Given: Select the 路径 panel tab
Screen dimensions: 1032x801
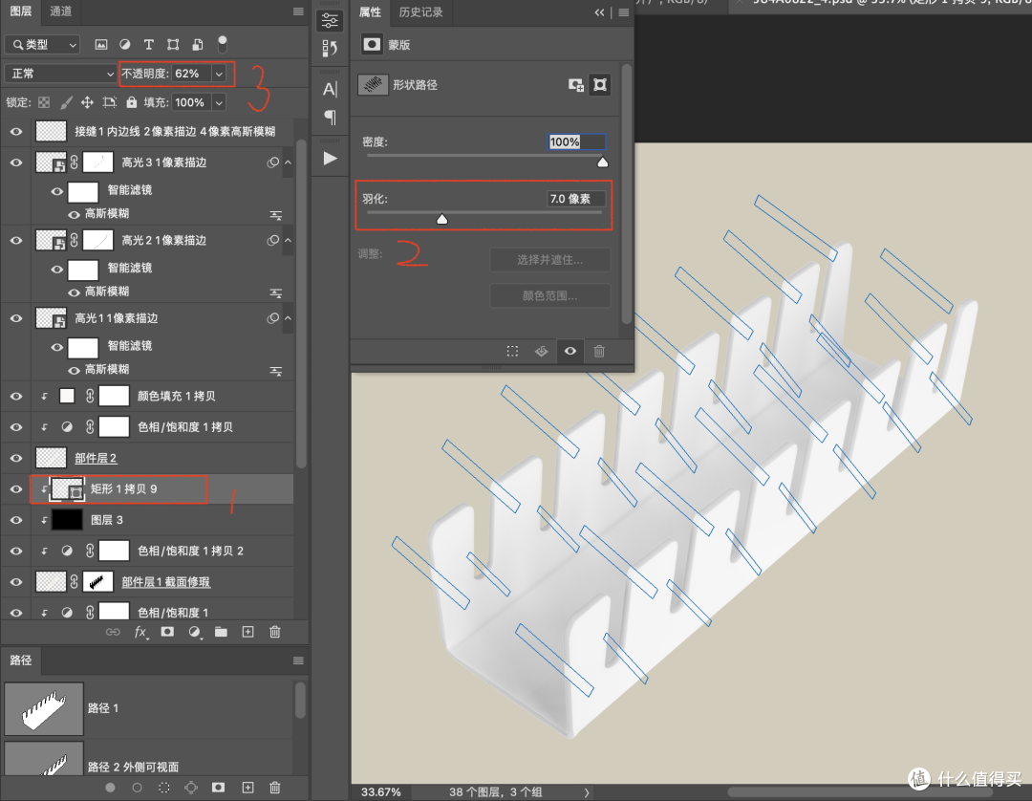Looking at the screenshot, I should pyautogui.click(x=20, y=660).
